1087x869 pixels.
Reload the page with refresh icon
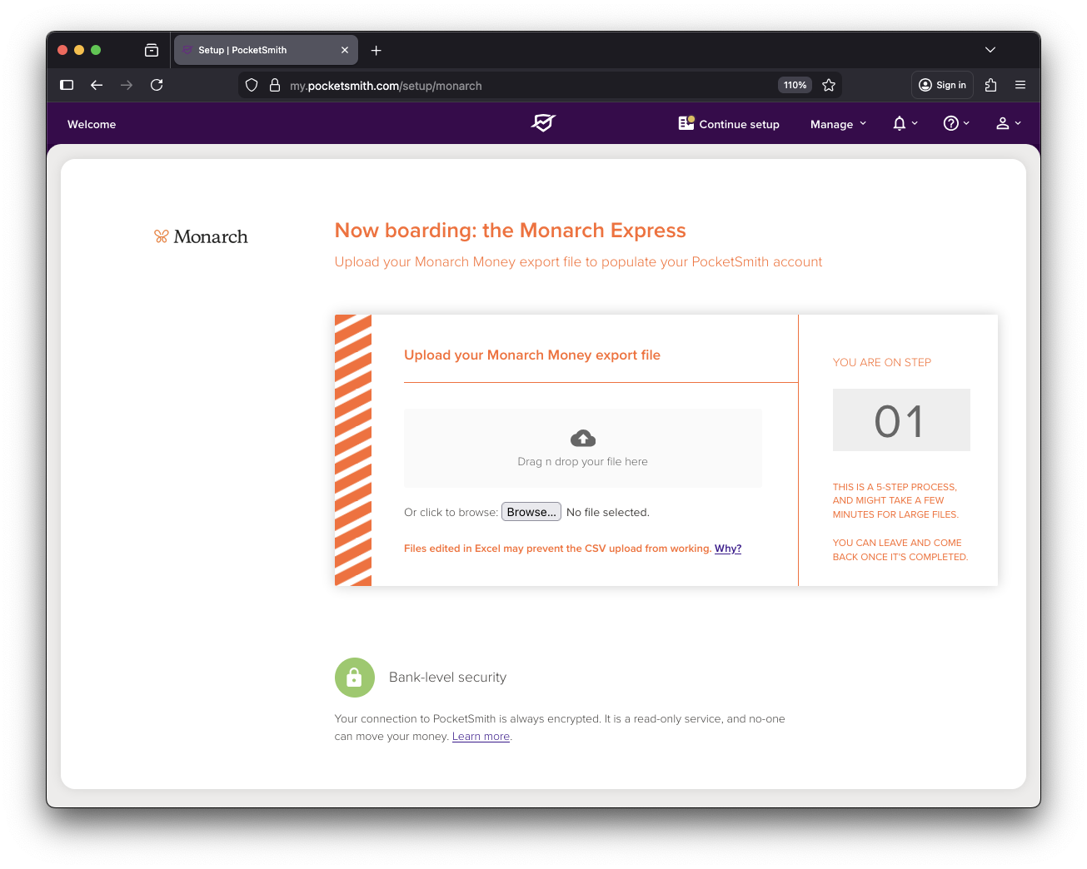pyautogui.click(x=157, y=85)
